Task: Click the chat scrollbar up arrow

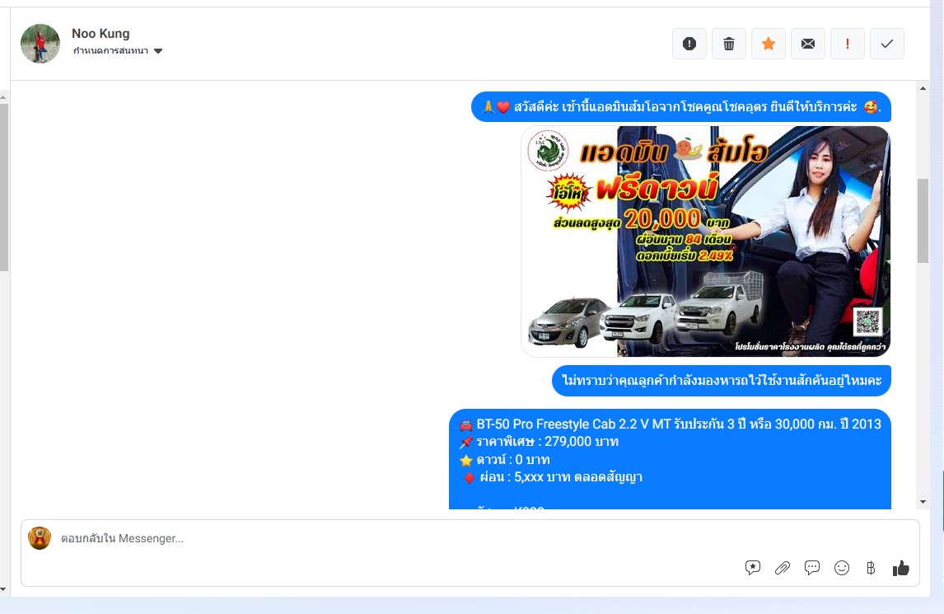Action: click(923, 88)
